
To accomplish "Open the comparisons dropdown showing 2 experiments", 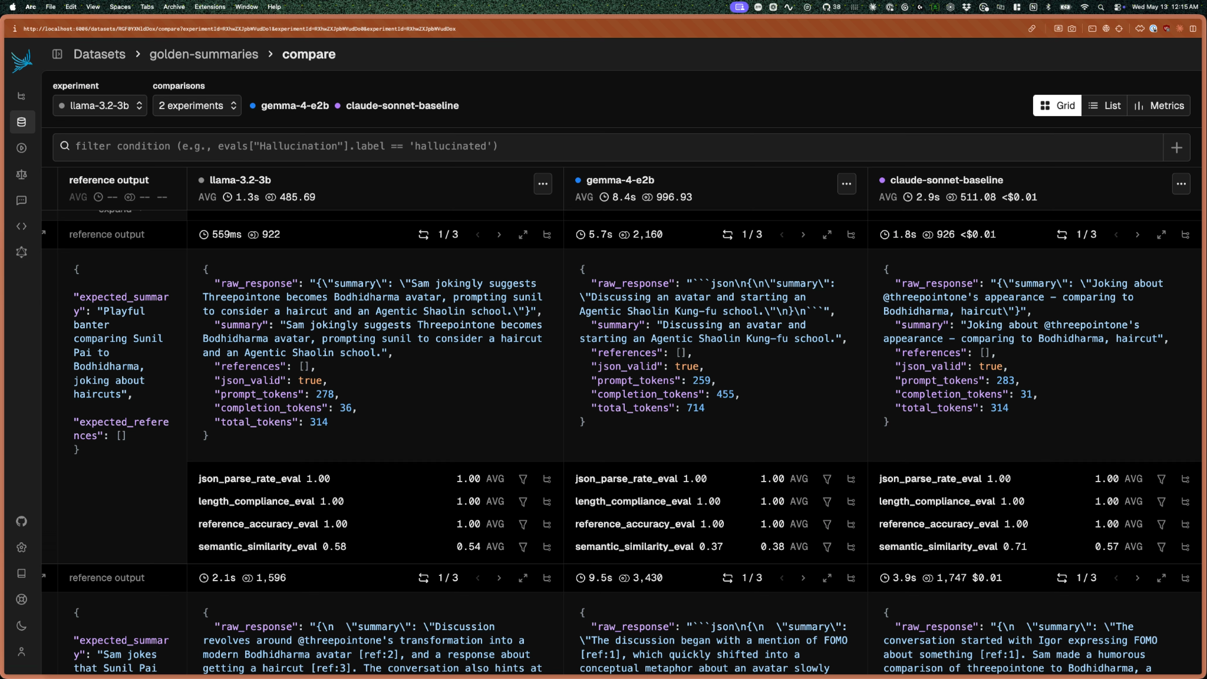I will tap(197, 106).
